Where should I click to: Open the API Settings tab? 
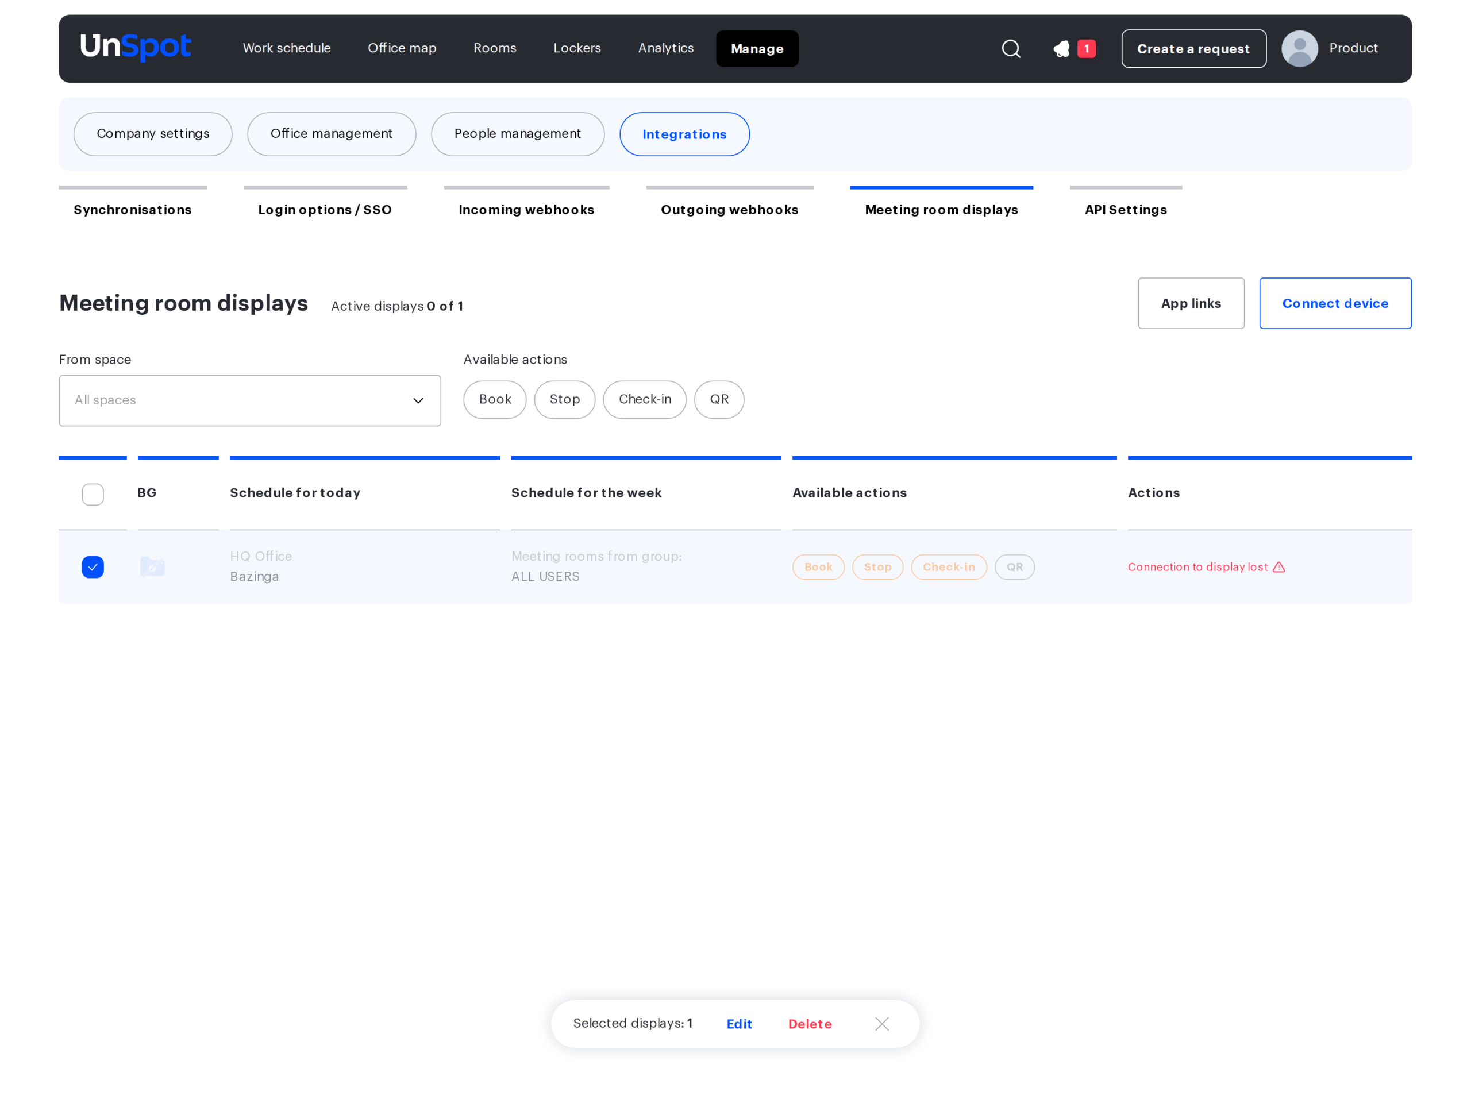tap(1126, 210)
